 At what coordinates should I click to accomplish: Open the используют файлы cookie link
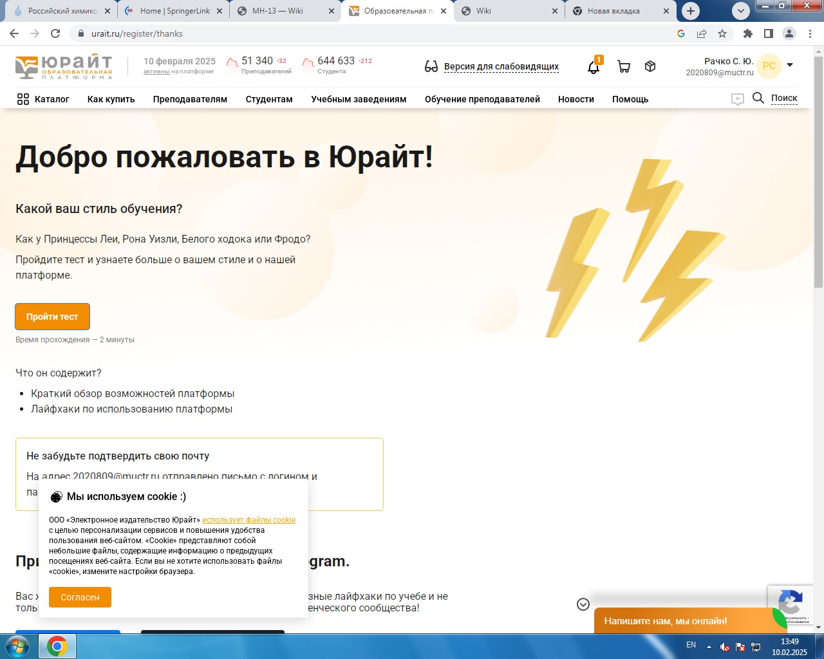248,520
